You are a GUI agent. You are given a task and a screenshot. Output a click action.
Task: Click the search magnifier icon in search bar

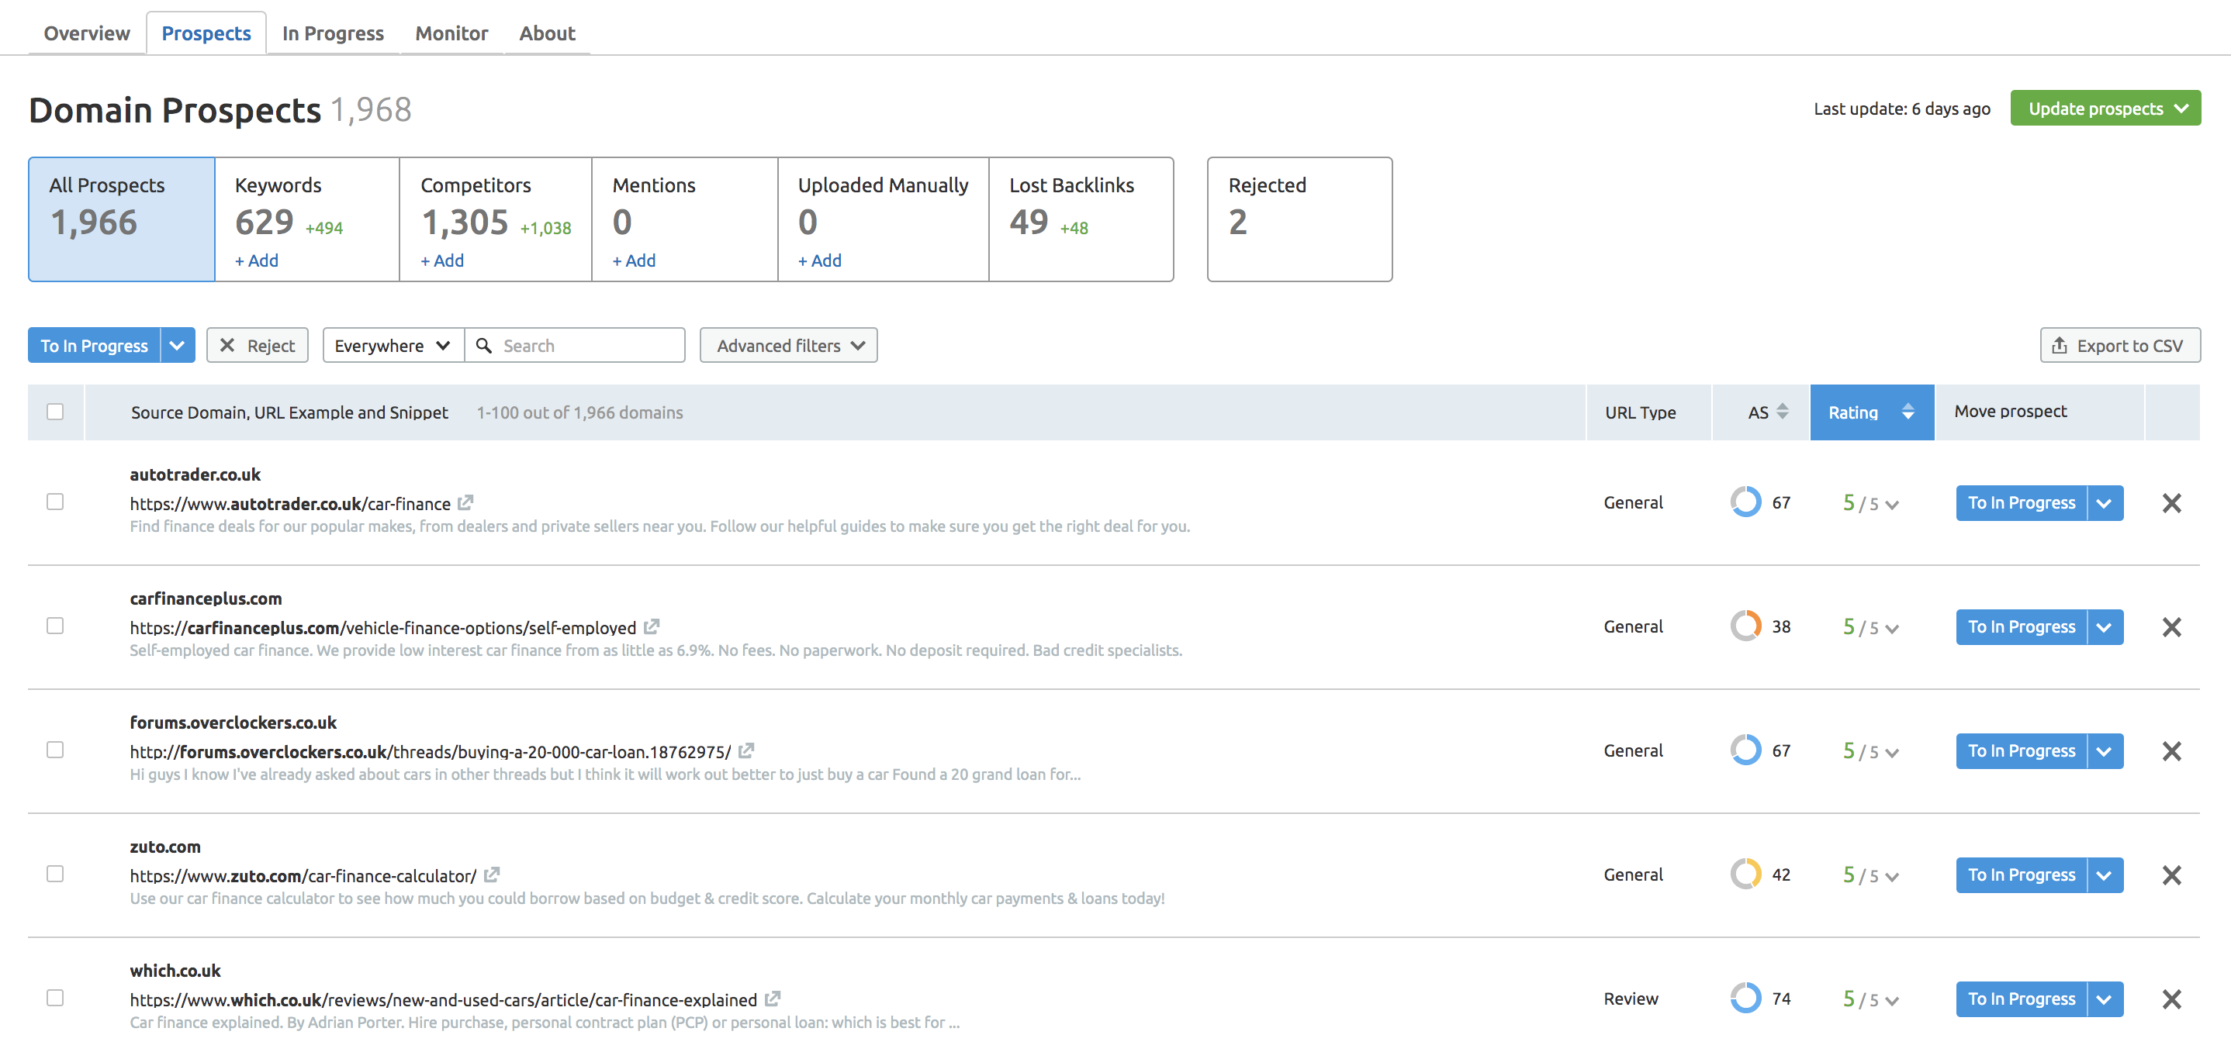[x=485, y=344]
